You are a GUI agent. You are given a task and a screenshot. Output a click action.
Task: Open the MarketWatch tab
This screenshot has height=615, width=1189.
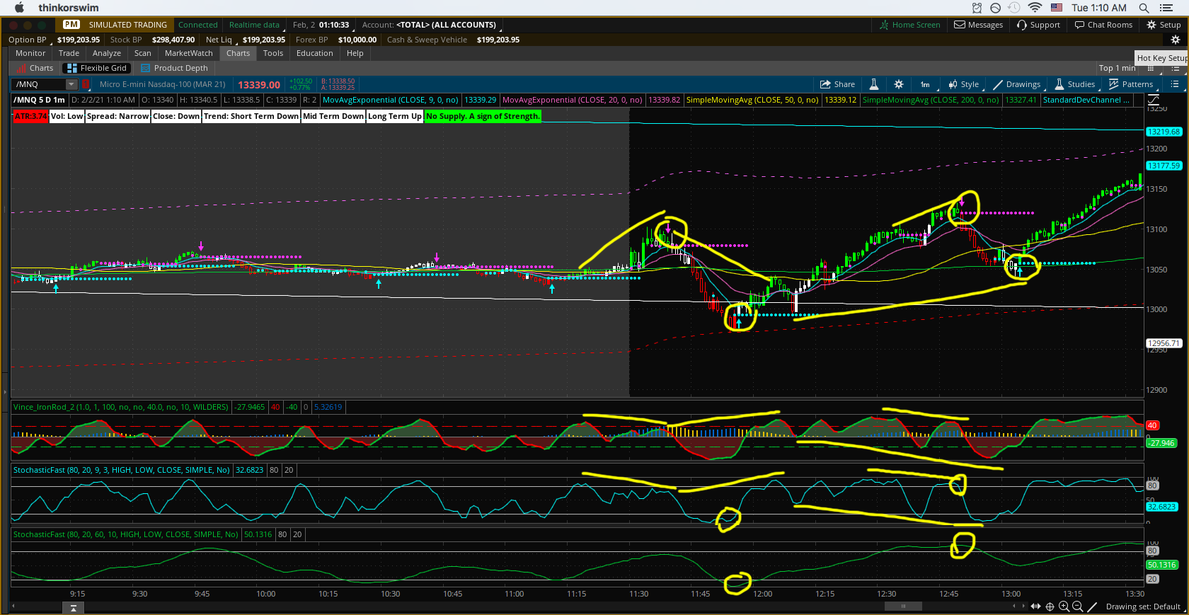coord(188,53)
